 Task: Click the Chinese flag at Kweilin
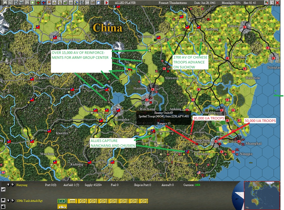pos(49,131)
